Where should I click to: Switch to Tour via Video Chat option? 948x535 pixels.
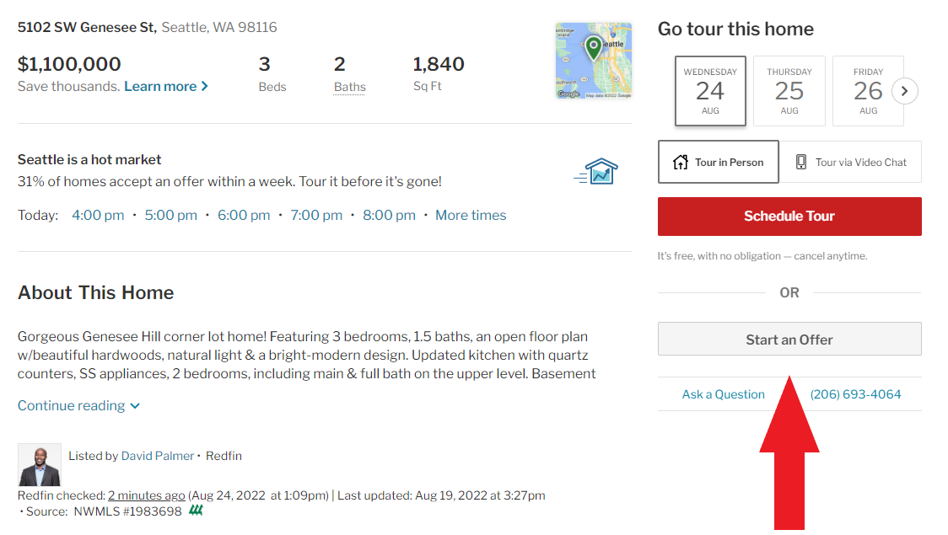click(851, 162)
